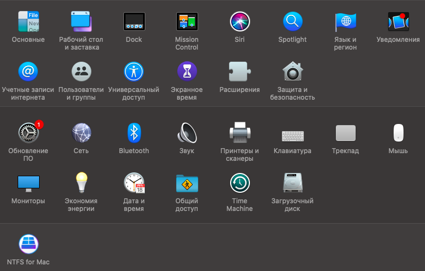Open Рабочий стол и заставка settings
The height and width of the screenshot is (271, 425).
81,21
